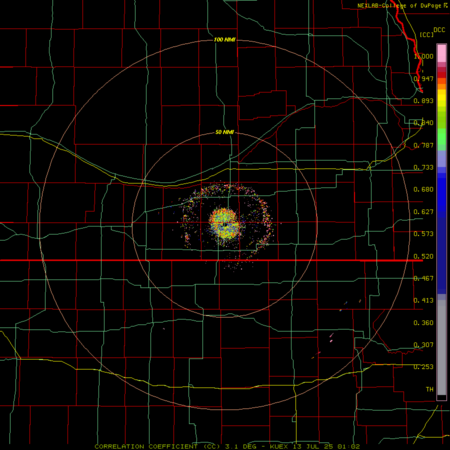The height and width of the screenshot is (450, 450).
Task: Click the central radar echo cluster
Action: coord(225,224)
